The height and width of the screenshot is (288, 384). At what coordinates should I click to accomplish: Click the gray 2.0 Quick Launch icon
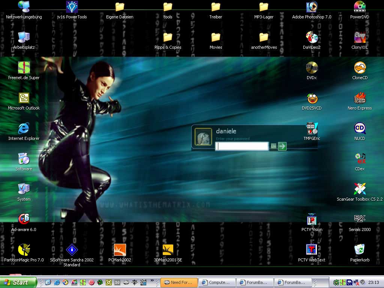(117, 282)
